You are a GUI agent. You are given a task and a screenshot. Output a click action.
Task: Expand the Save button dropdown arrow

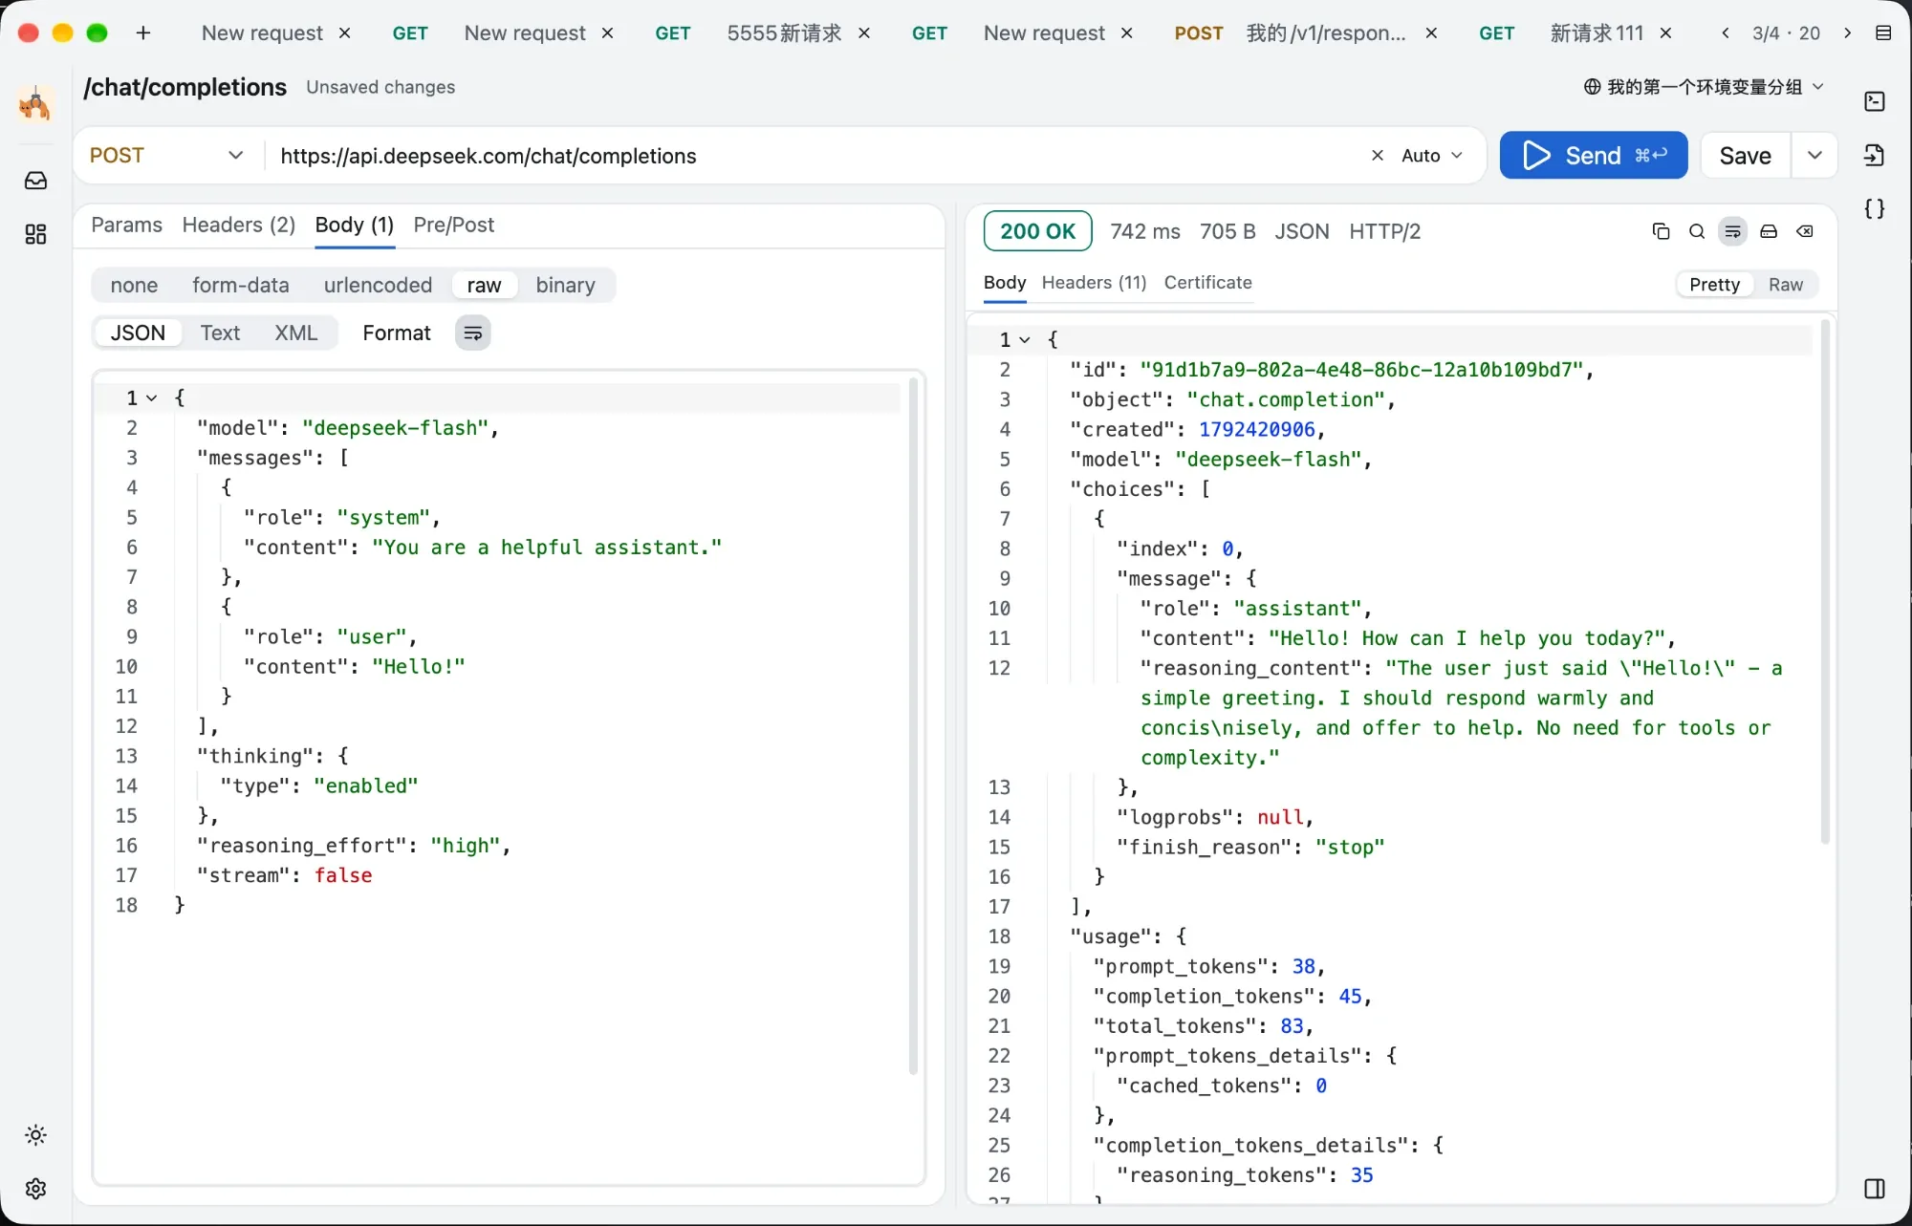click(x=1814, y=155)
